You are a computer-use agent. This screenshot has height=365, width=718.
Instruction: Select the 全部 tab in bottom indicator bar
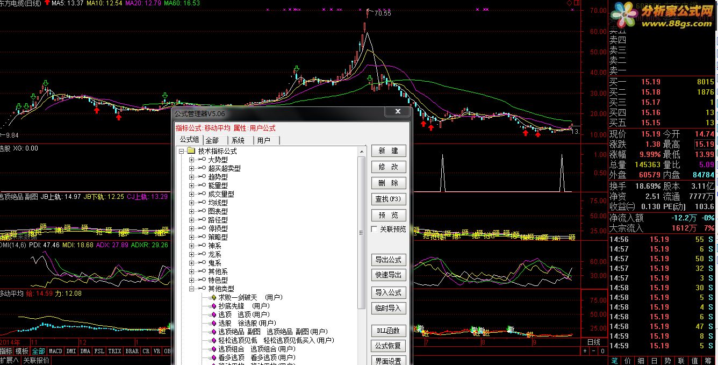click(38, 351)
